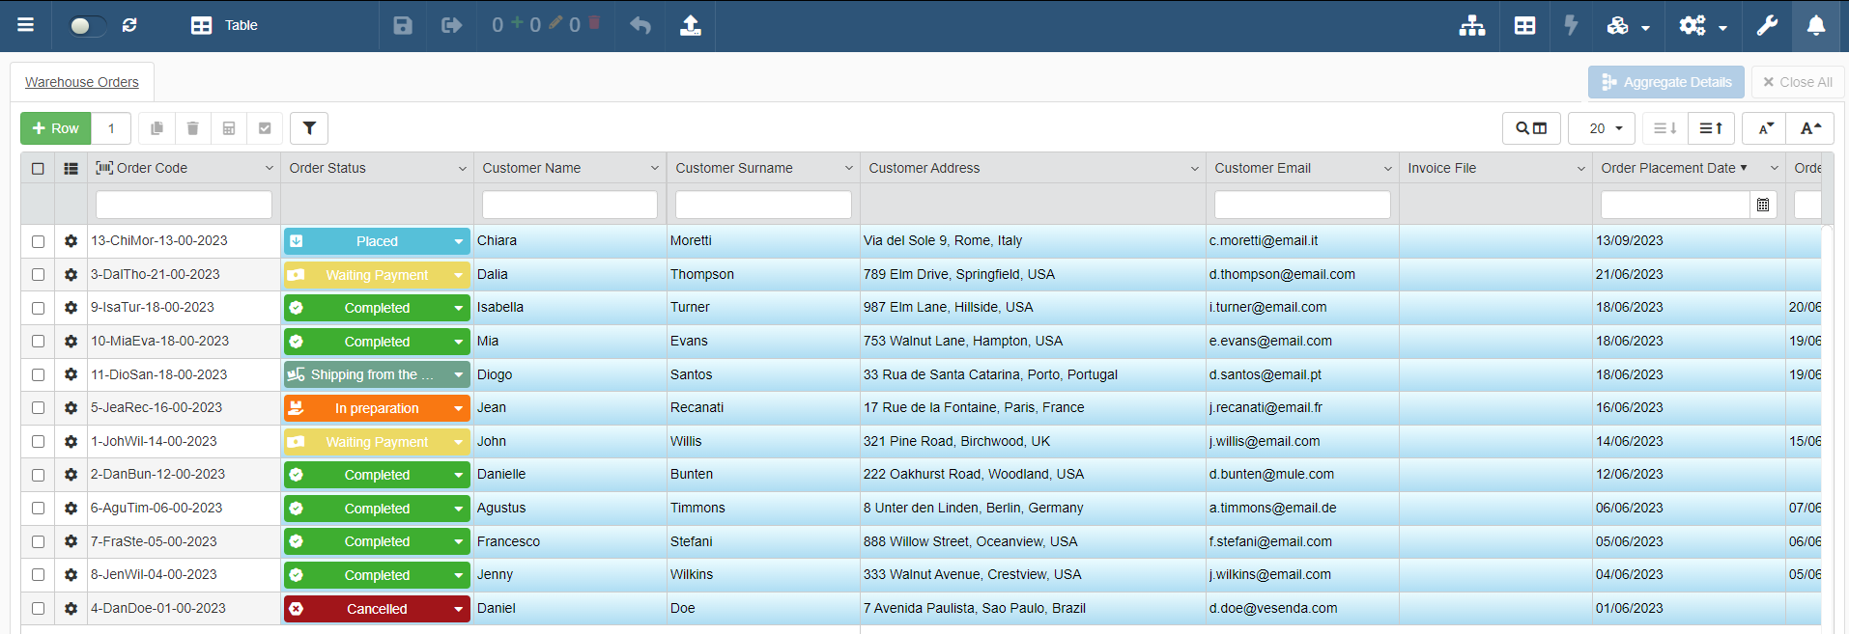The width and height of the screenshot is (1849, 634).
Task: Open the Warehouse Orders tab
Action: [82, 82]
